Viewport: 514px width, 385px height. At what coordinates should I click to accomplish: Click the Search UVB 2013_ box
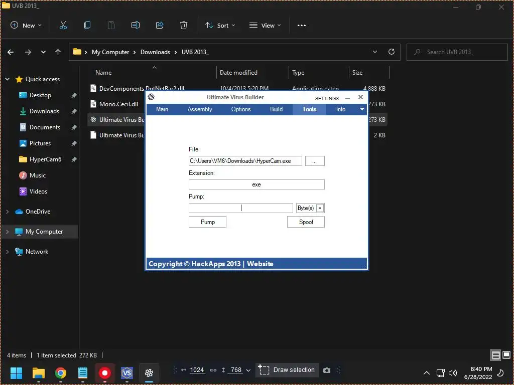tap(457, 52)
